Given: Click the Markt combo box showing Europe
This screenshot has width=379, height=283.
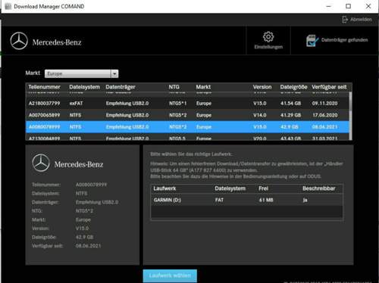Looking at the screenshot, I should pyautogui.click(x=81, y=73).
